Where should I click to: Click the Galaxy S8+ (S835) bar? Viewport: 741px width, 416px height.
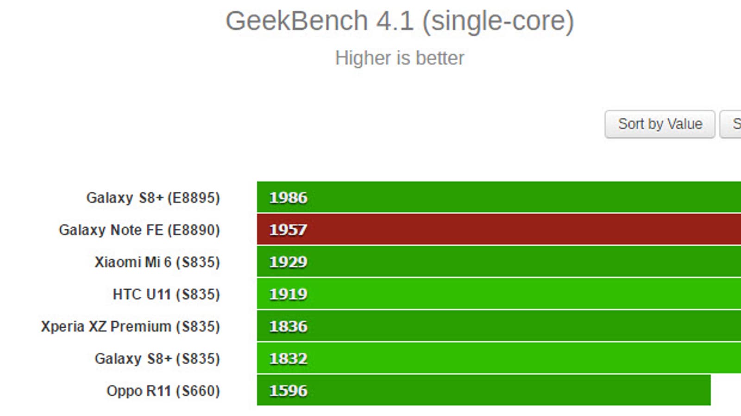point(499,358)
